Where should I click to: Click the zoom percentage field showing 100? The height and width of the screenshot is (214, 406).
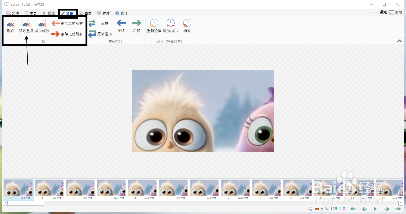point(316,209)
